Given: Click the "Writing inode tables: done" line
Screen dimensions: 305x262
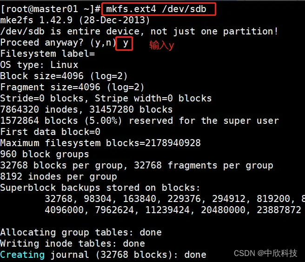Looking at the screenshot, I should pos(73,244).
